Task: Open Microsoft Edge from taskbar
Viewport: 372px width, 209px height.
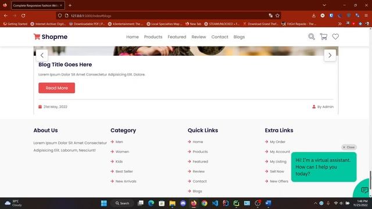Action: pos(151,203)
